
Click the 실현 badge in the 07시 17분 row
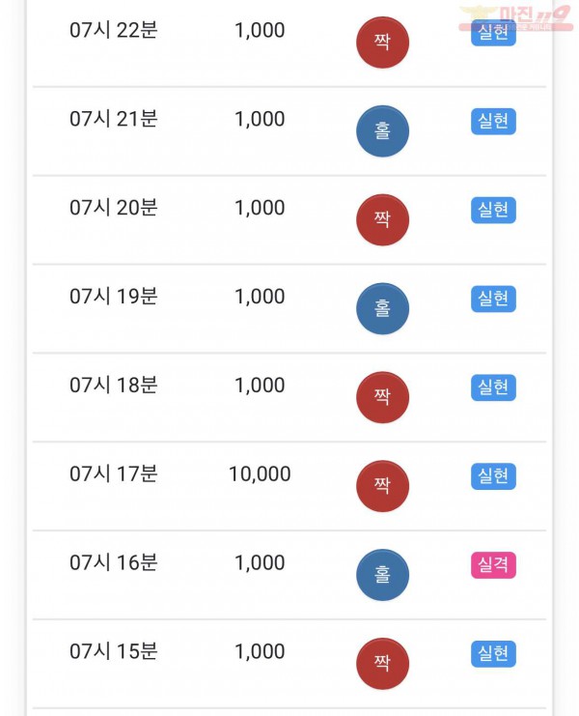[493, 476]
